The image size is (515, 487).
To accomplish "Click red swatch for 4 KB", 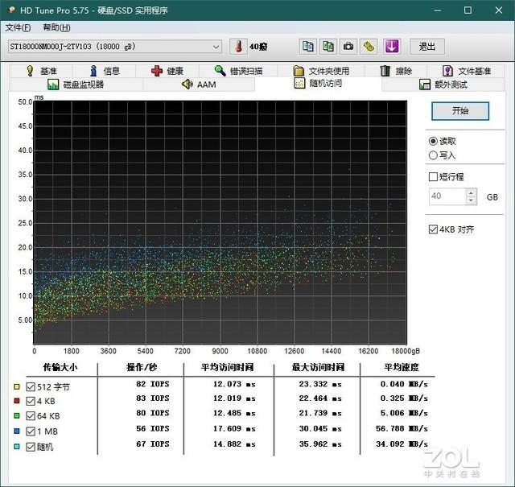I will point(17,401).
